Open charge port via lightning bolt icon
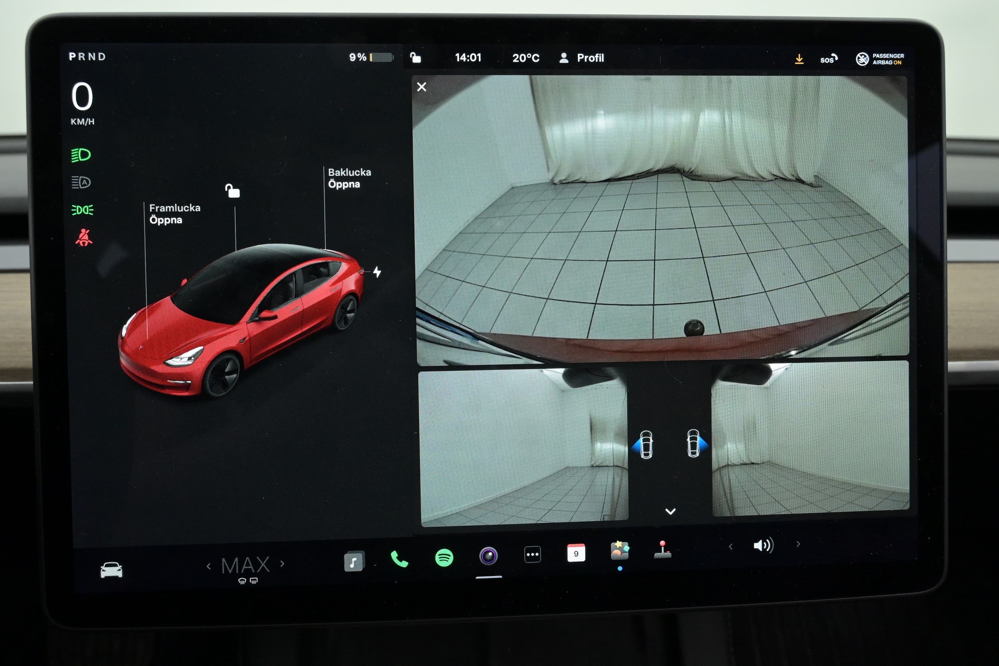The image size is (999, 666). tap(377, 272)
